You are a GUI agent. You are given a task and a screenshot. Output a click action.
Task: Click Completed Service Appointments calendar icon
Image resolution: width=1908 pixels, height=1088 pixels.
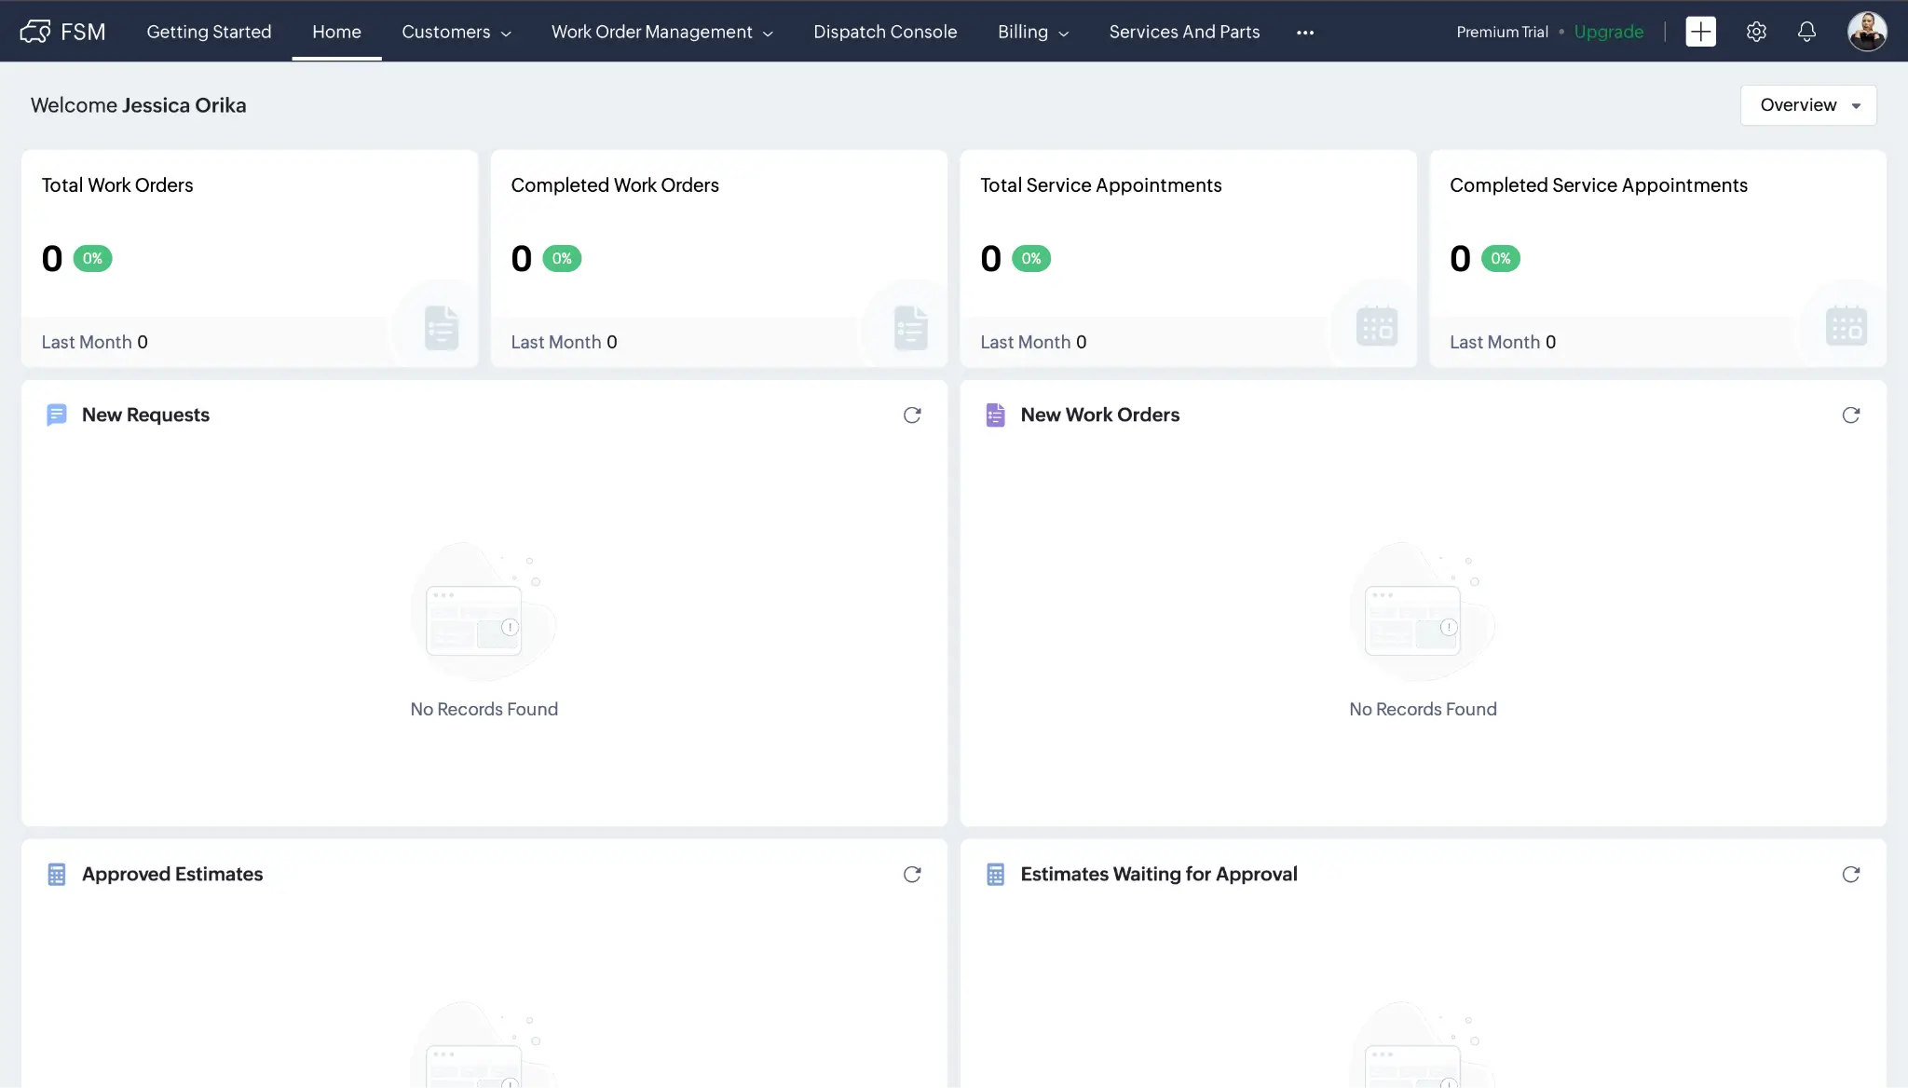point(1847,326)
